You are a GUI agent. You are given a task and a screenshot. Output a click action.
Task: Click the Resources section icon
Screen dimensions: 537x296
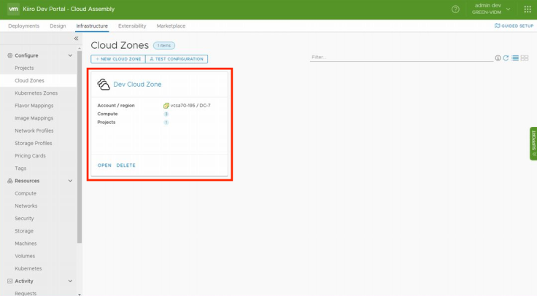(x=10, y=181)
